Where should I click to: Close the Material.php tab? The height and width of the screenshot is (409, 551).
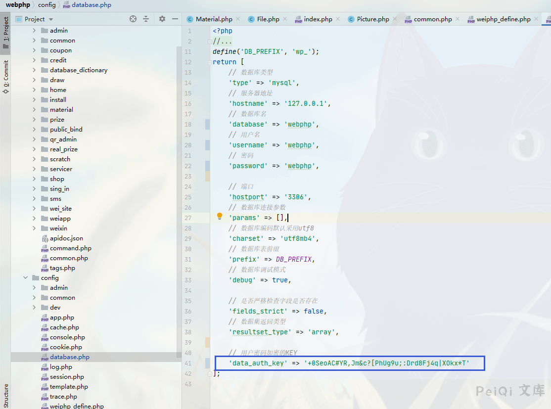[x=238, y=19]
